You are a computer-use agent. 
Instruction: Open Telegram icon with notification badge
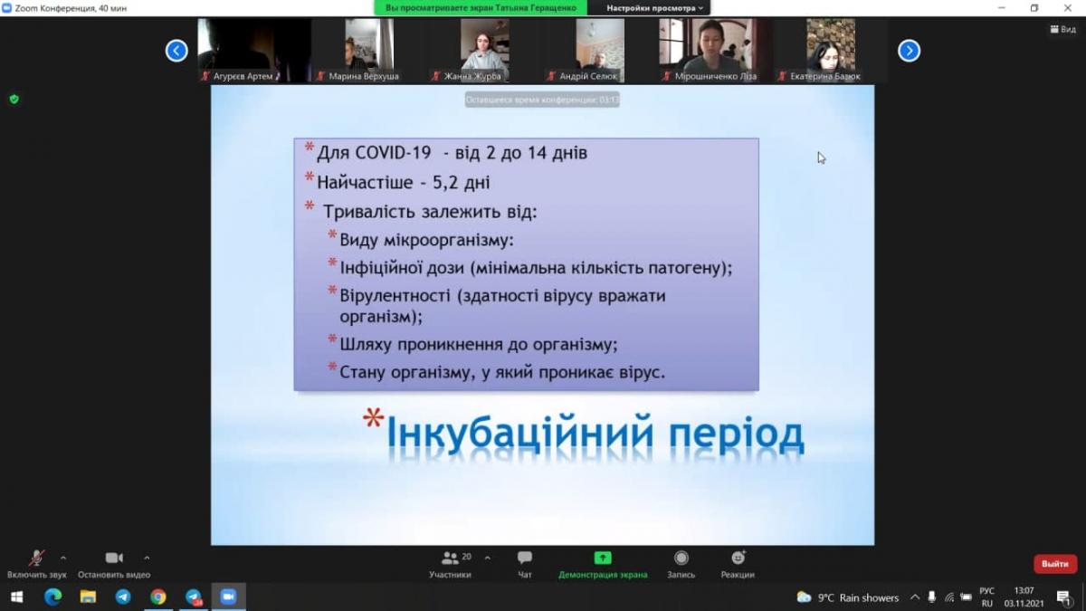(x=194, y=597)
